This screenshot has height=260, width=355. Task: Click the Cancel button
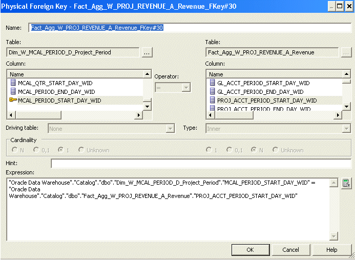coord(291,250)
